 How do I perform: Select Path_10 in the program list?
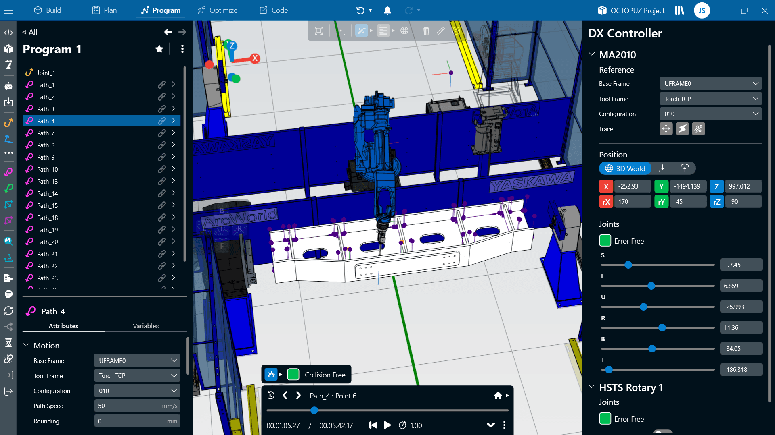point(48,169)
